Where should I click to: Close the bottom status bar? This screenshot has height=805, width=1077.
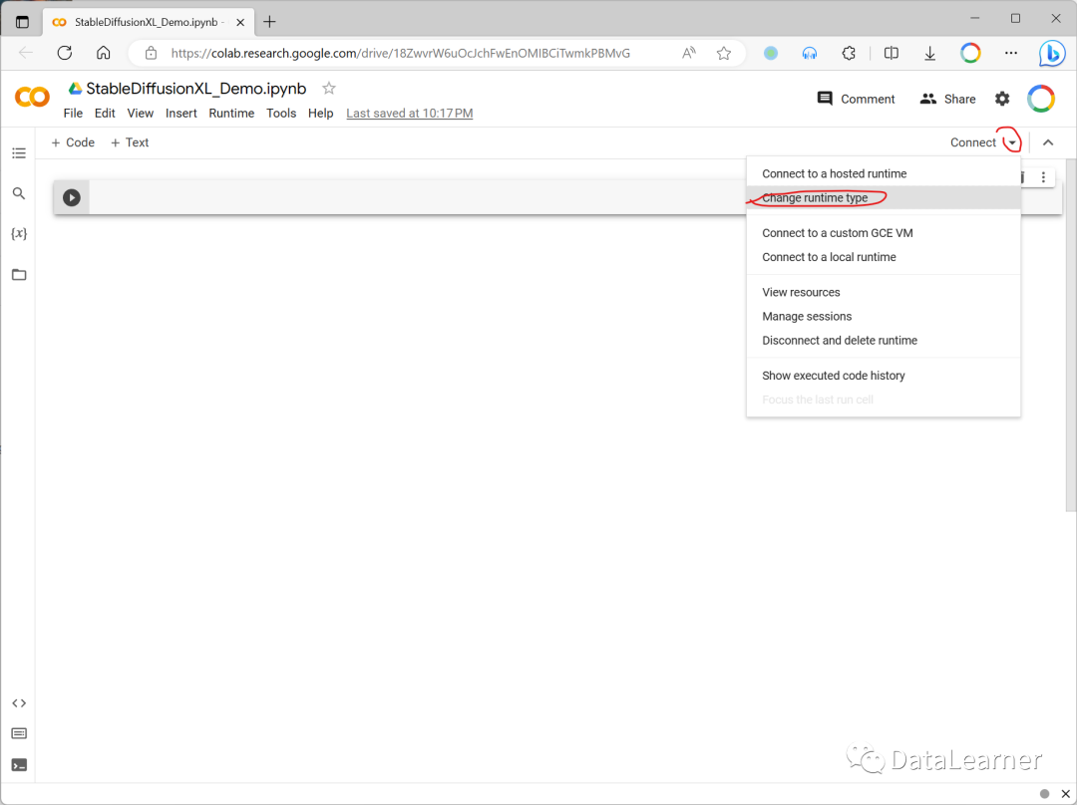(1065, 794)
